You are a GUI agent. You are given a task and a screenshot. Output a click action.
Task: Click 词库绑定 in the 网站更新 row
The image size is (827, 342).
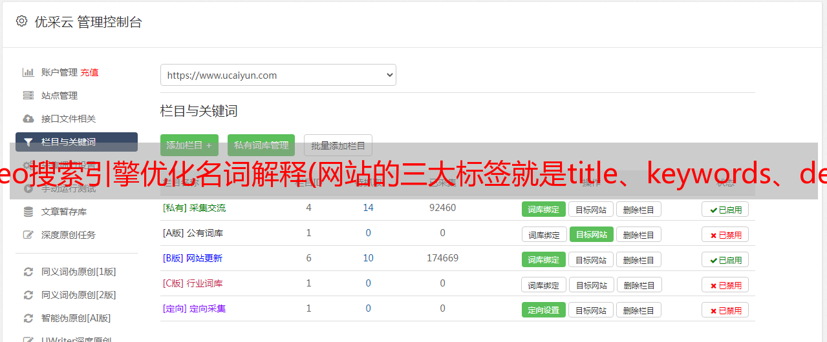coord(544,259)
